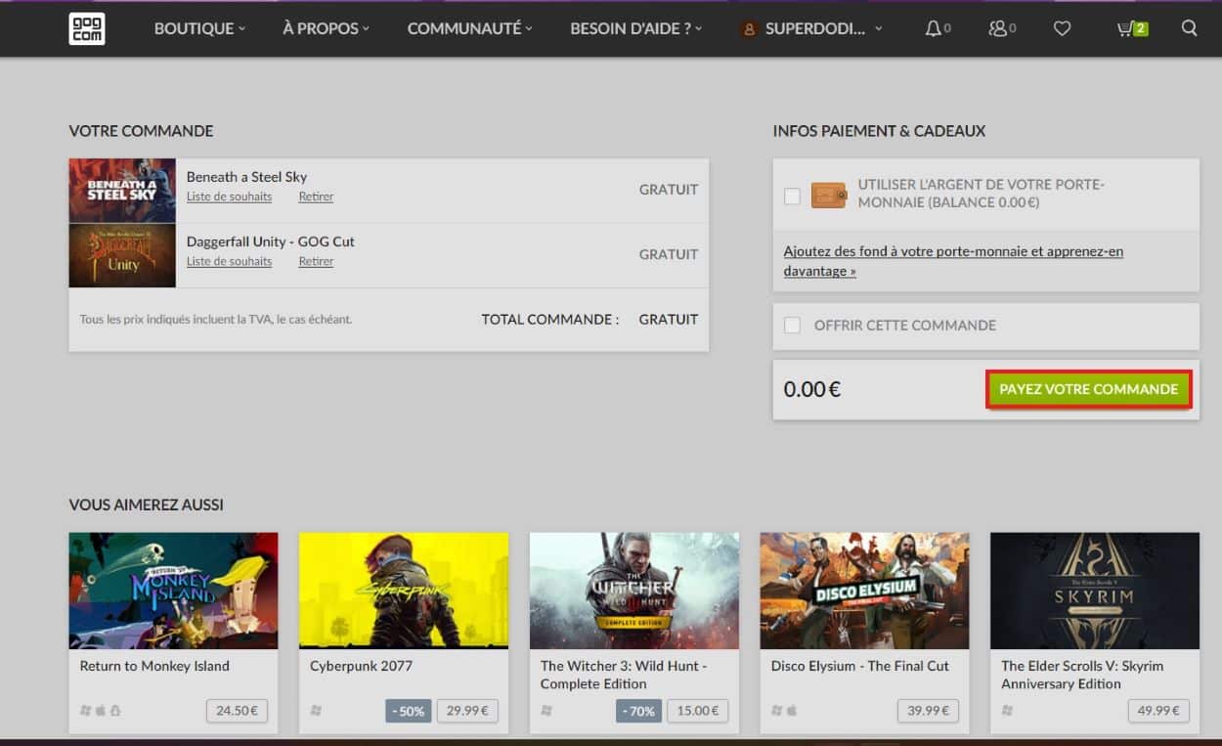Click the Linux icon under Return to Monkey Island
1222x746 pixels.
[x=116, y=710]
